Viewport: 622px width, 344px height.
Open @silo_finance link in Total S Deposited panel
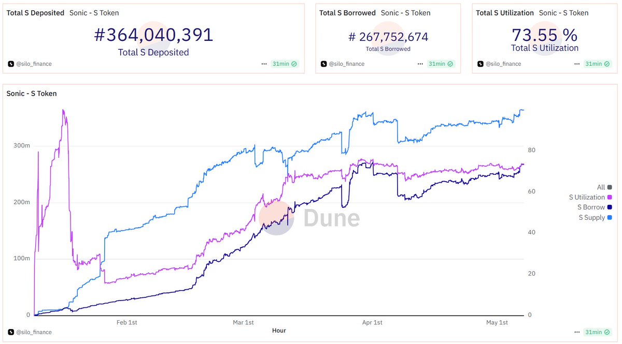[x=33, y=64]
